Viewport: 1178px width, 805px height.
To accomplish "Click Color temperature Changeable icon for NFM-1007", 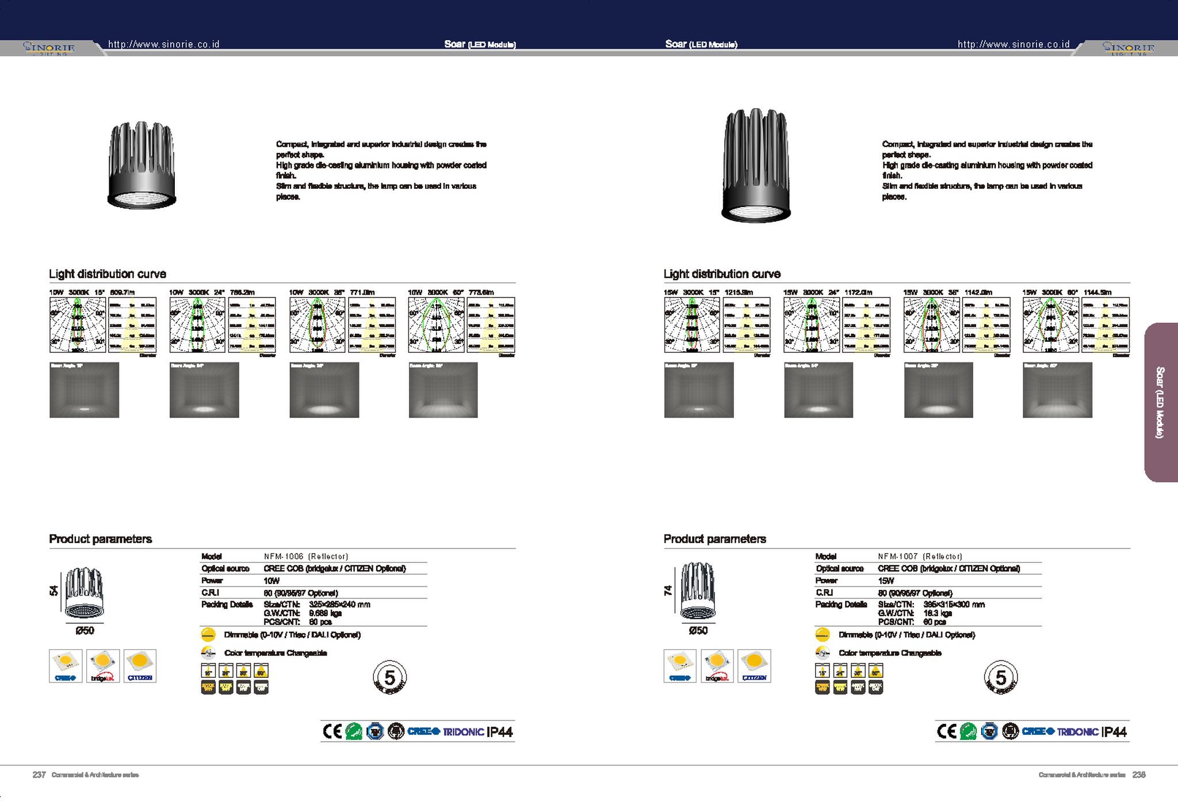I will pyautogui.click(x=823, y=653).
